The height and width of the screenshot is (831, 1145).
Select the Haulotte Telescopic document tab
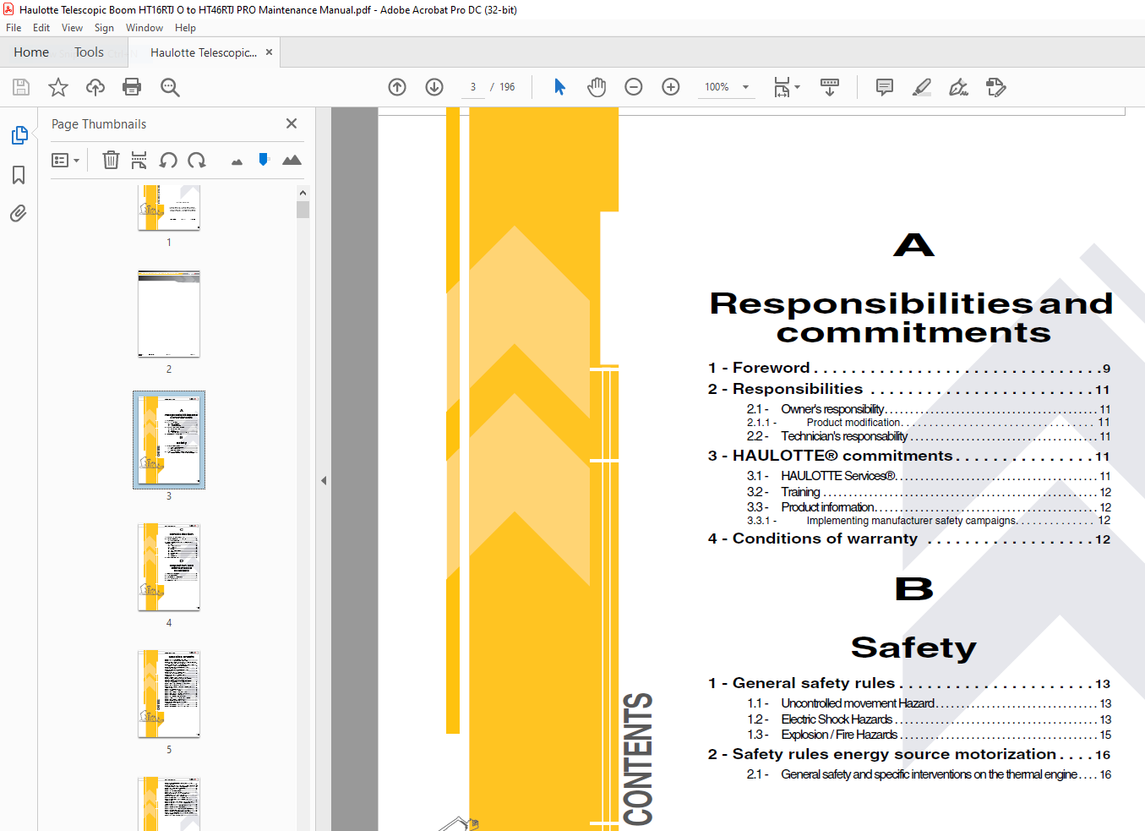point(204,52)
